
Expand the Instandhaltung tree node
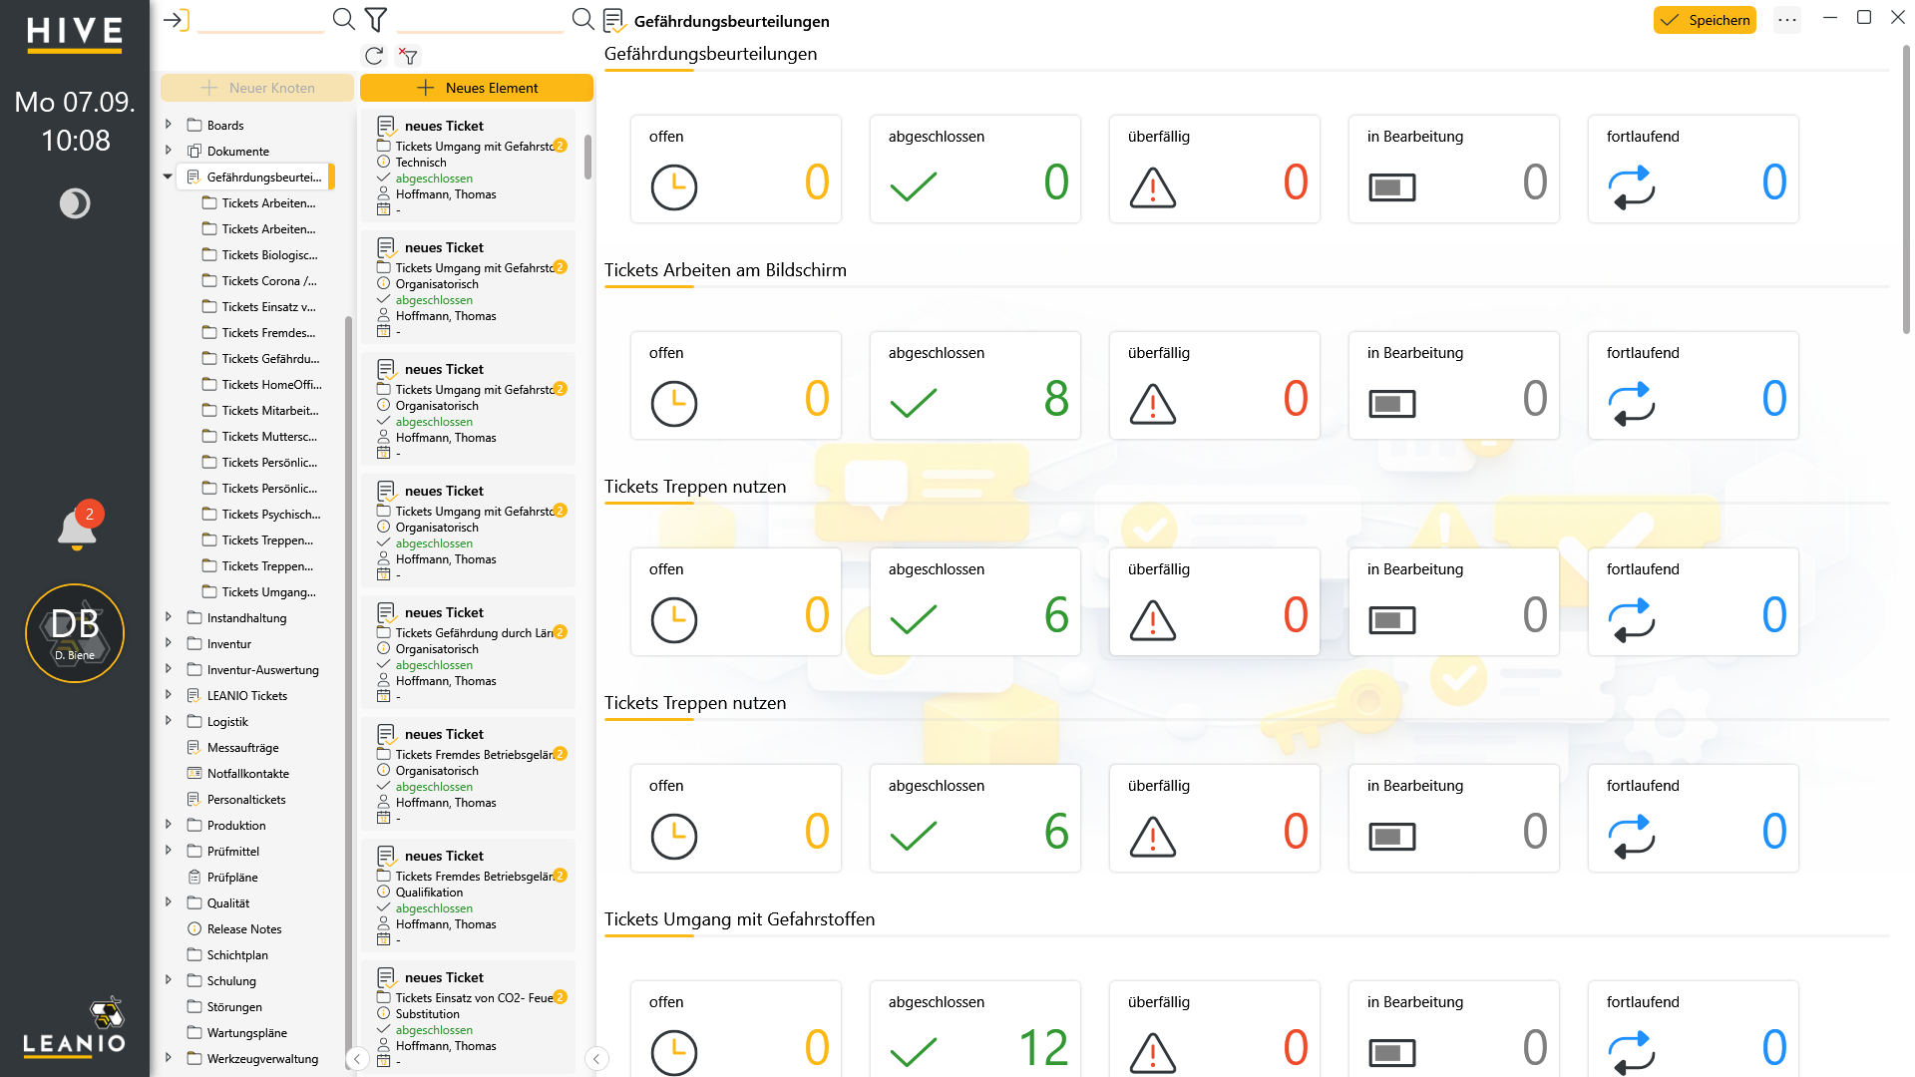point(169,617)
